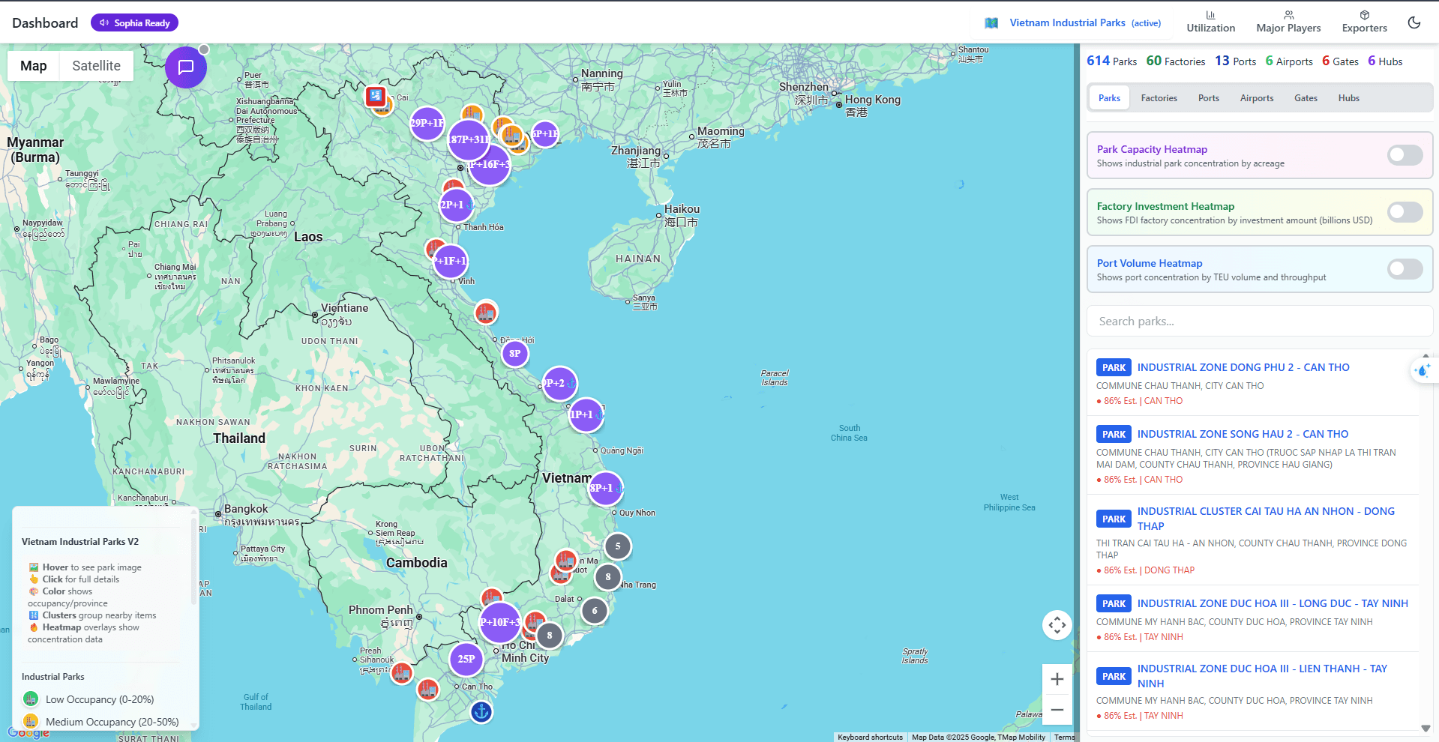Screen dimensions: 1439x742
Task: Click the Low Occupancy green swatch
Action: (x=30, y=699)
